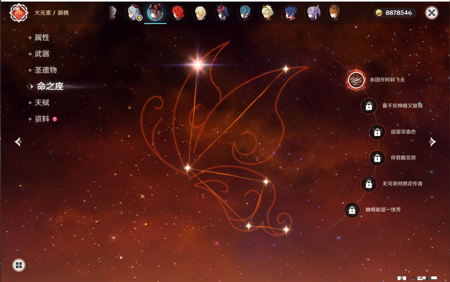Click the Pyro element emblem icon

point(19,13)
